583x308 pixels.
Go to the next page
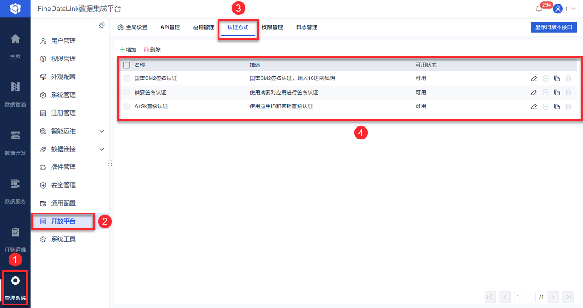553,297
